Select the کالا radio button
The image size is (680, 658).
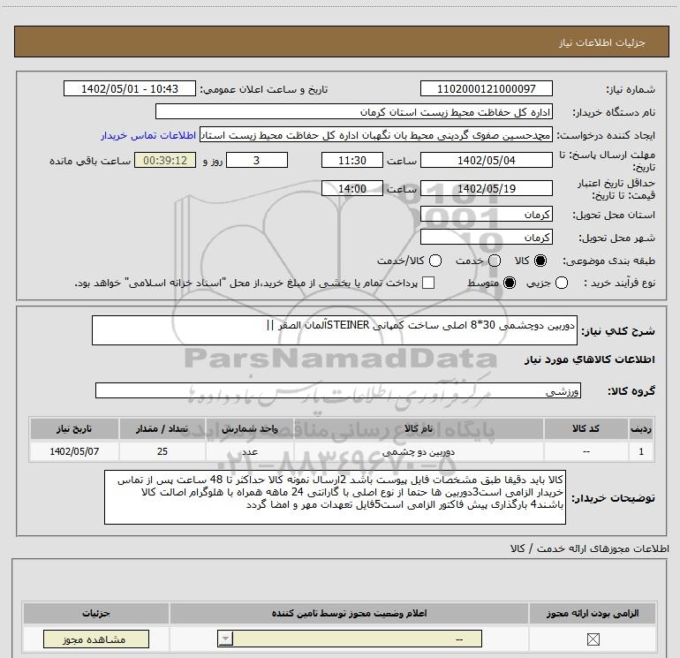[x=540, y=261]
